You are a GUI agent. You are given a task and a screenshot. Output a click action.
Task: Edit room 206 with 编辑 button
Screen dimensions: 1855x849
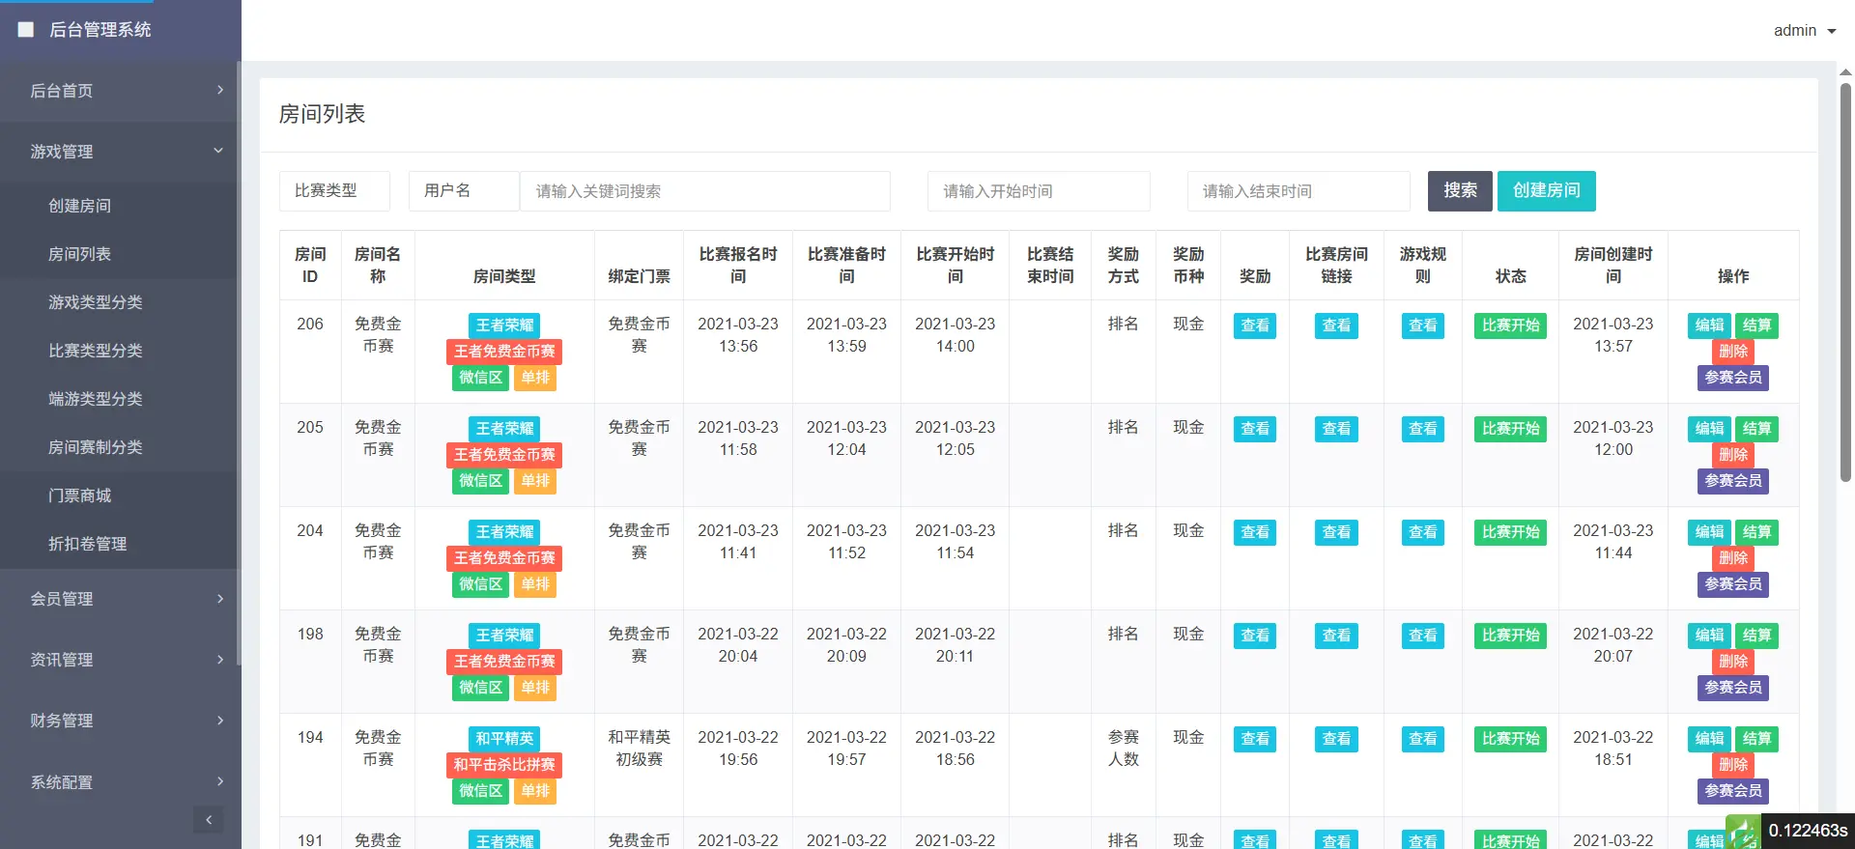pos(1709,325)
